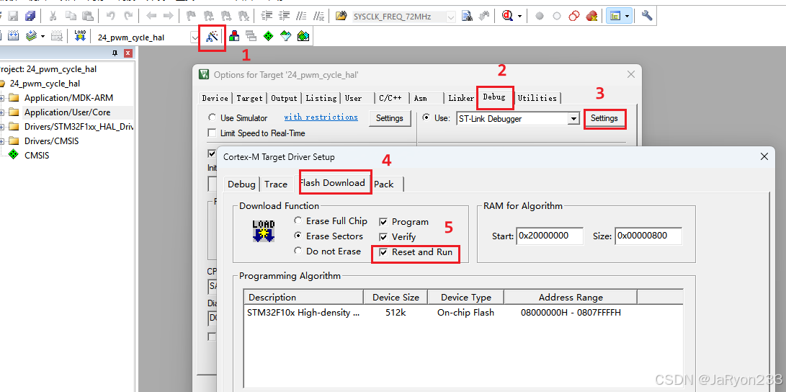Start the Debug Session with the red d magnifier icon
786x392 pixels.
pyautogui.click(x=507, y=16)
